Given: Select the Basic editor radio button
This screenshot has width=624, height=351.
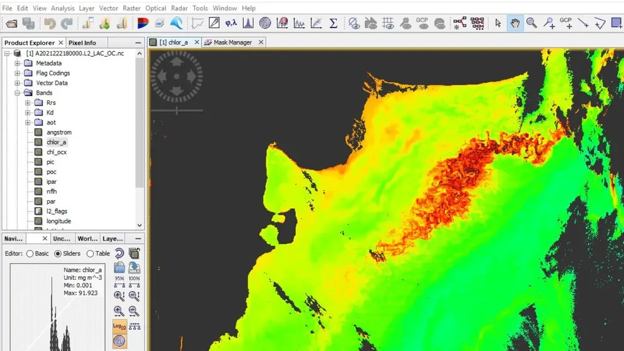Looking at the screenshot, I should click(29, 254).
